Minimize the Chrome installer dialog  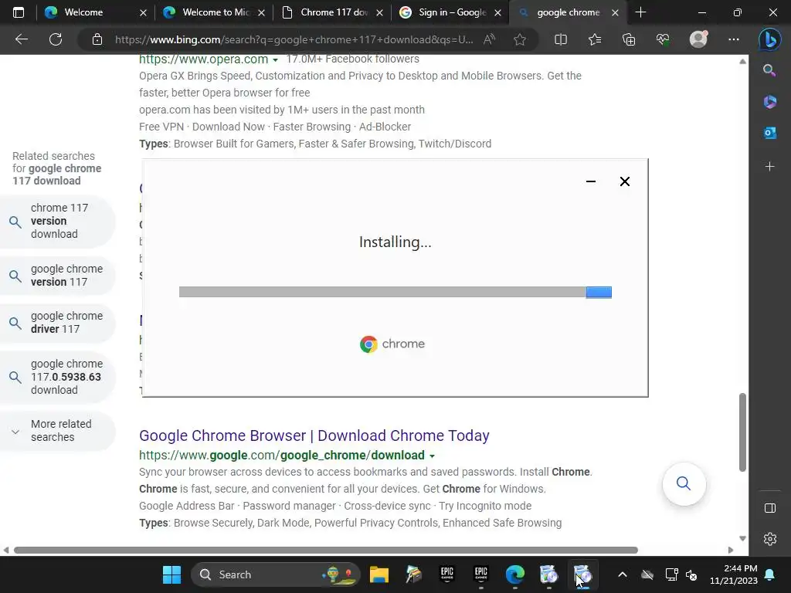[591, 181]
